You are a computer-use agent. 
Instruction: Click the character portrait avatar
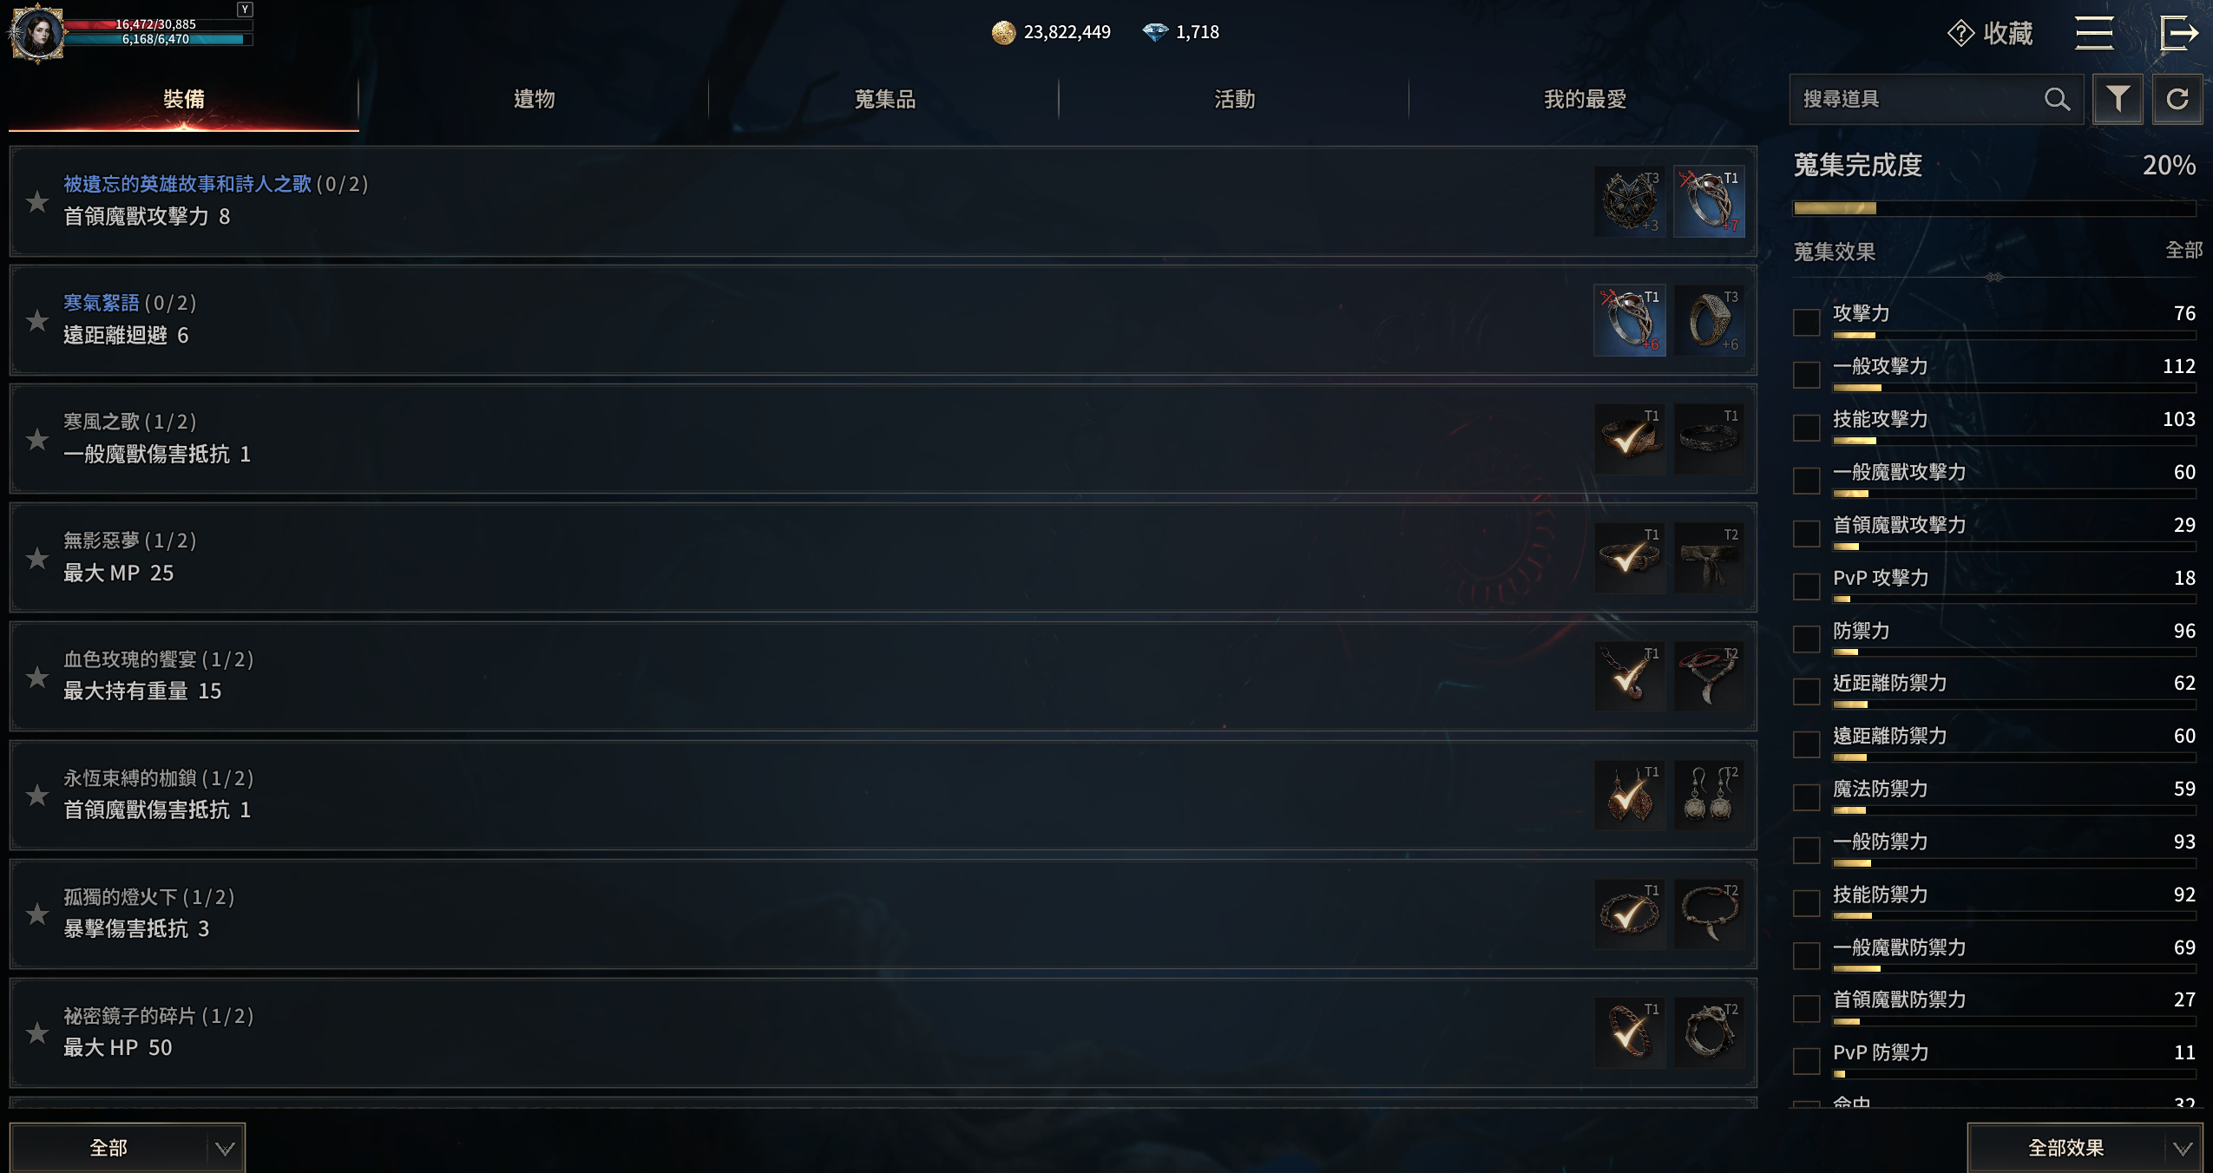pos(36,33)
